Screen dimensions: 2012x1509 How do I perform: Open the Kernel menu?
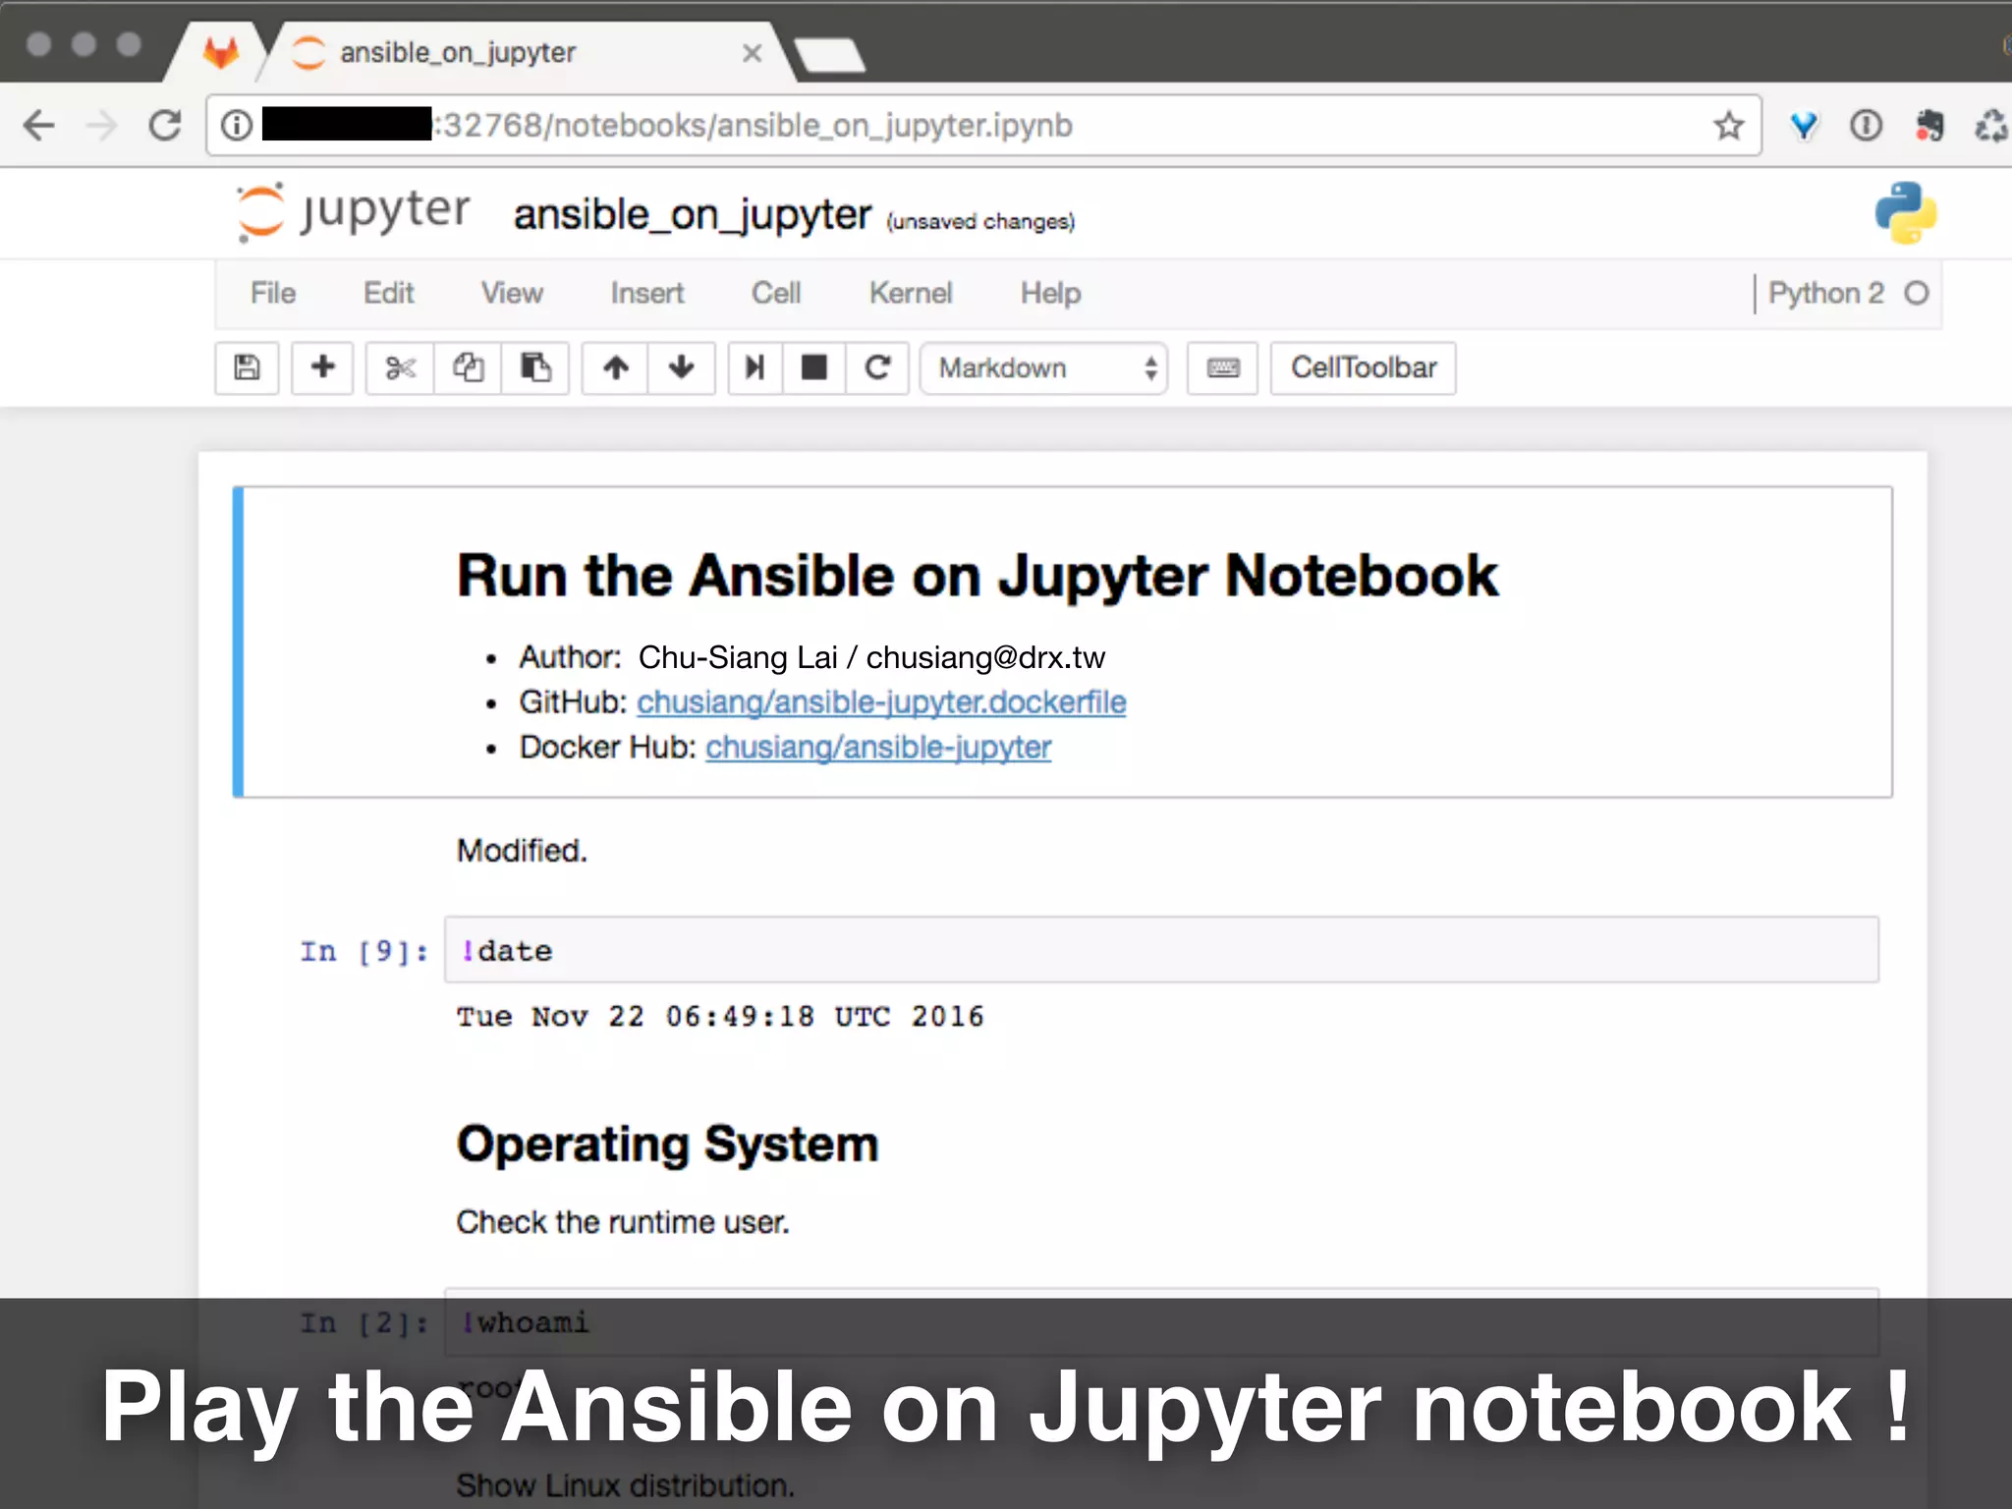pos(910,293)
